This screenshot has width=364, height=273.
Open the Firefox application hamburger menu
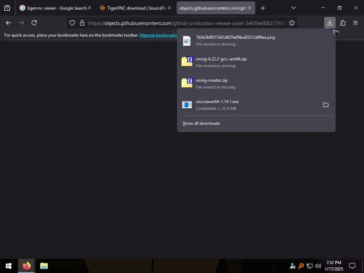click(355, 23)
